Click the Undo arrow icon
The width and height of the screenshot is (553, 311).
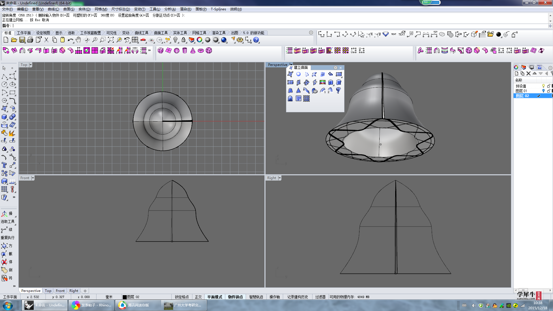70,40
